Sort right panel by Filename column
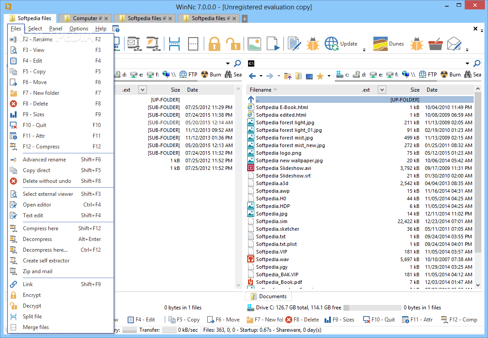The width and height of the screenshot is (488, 338). 261,90
